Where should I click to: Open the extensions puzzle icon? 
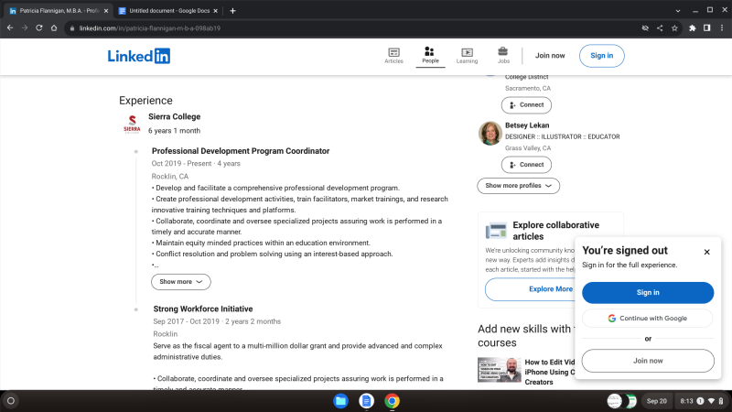click(693, 28)
